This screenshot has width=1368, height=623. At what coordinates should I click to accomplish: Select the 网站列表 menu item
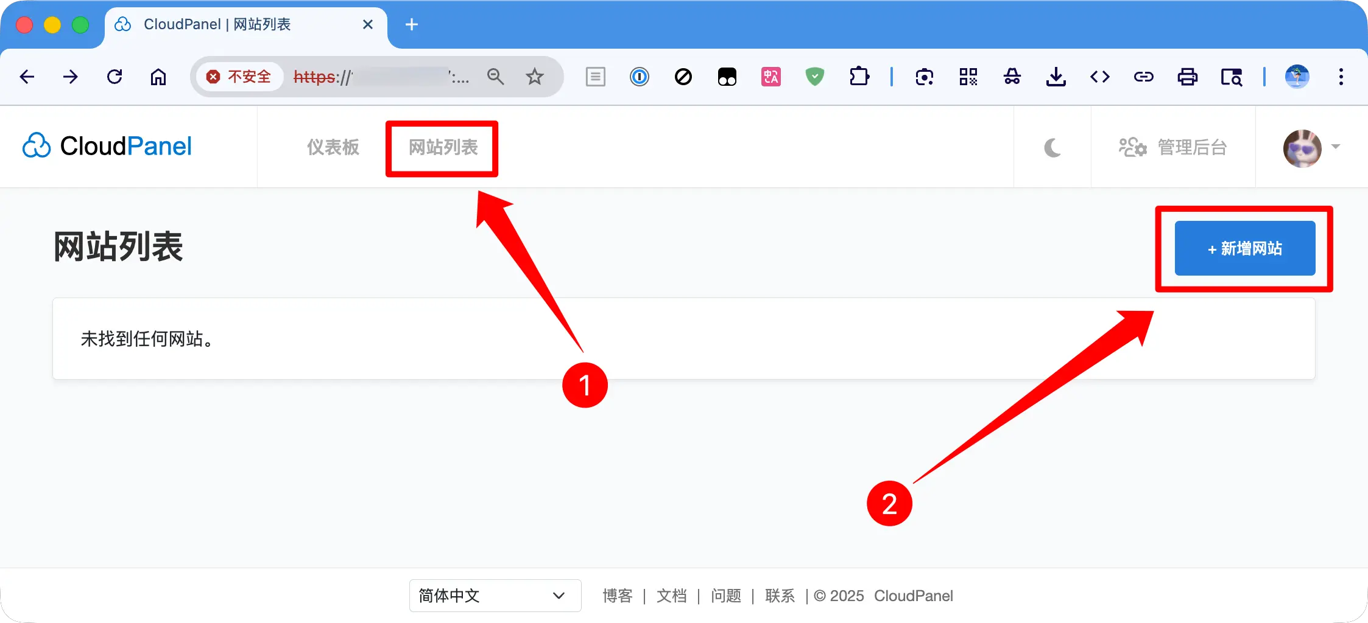(x=442, y=147)
